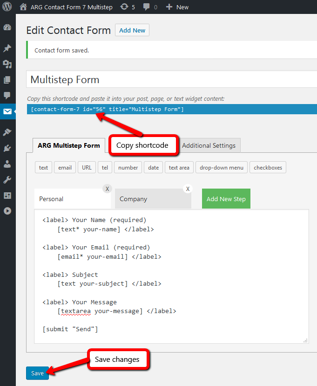Open Posts pushpin icon in sidebar
This screenshot has height=386, width=317.
[7, 48]
